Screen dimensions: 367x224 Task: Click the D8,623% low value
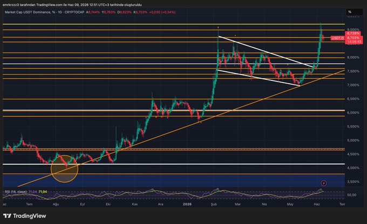tap(125, 12)
